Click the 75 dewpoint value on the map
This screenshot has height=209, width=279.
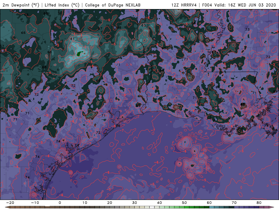[42, 176]
